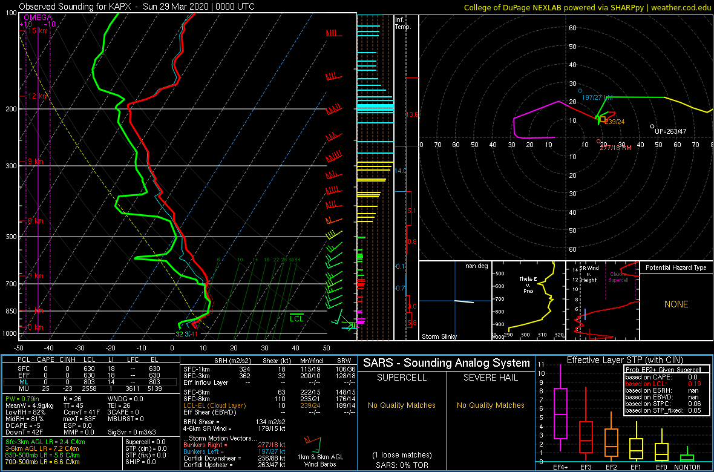Click No Quality Matches under SUPERCELL

click(402, 405)
